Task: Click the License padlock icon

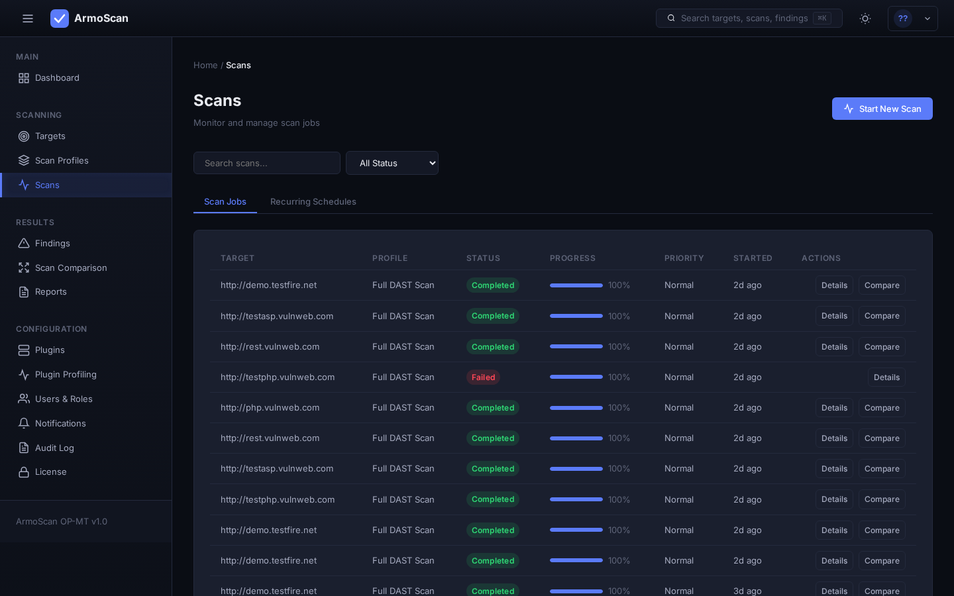Action: point(24,472)
